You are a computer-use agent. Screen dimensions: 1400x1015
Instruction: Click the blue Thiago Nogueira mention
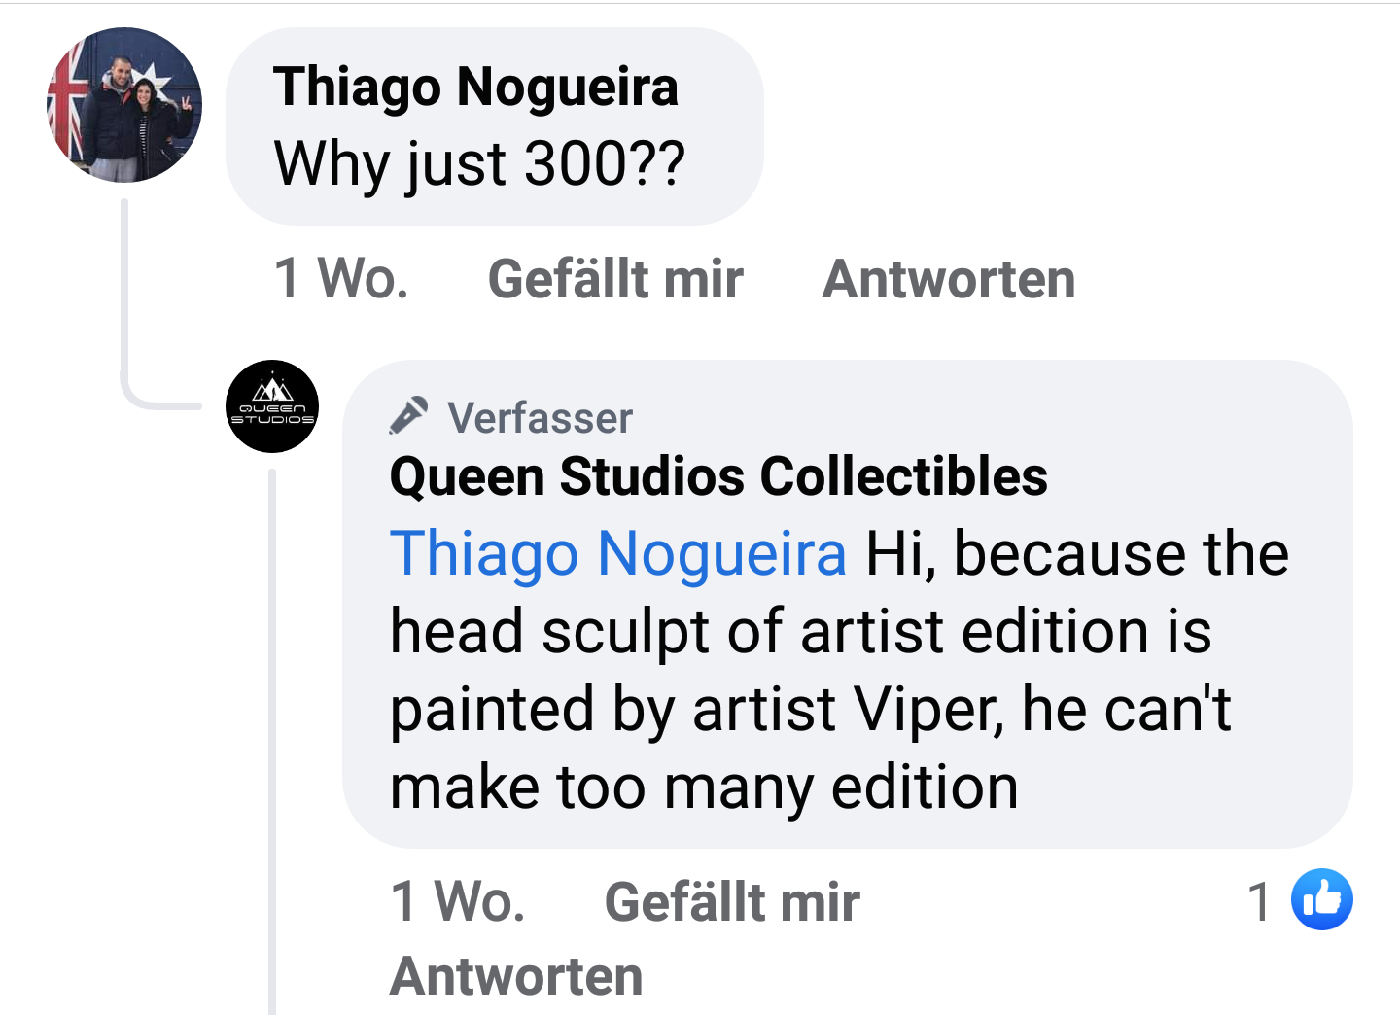(618, 553)
